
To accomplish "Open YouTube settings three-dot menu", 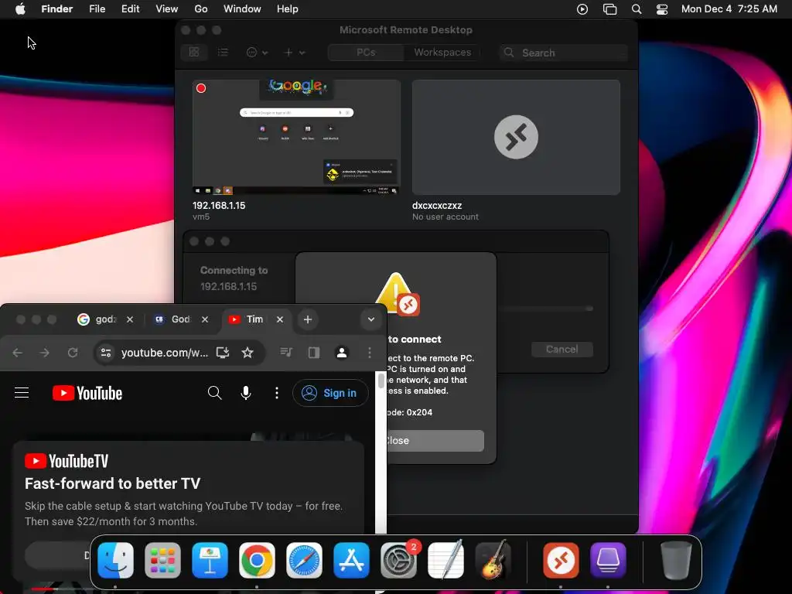I will click(277, 393).
